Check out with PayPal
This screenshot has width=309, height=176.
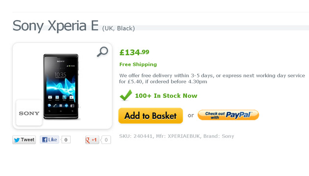click(x=228, y=115)
